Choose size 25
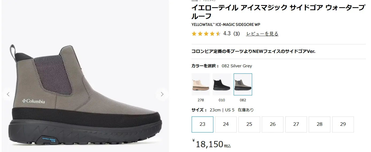Screen dimensions: 371x152 pyautogui.click(x=249, y=124)
